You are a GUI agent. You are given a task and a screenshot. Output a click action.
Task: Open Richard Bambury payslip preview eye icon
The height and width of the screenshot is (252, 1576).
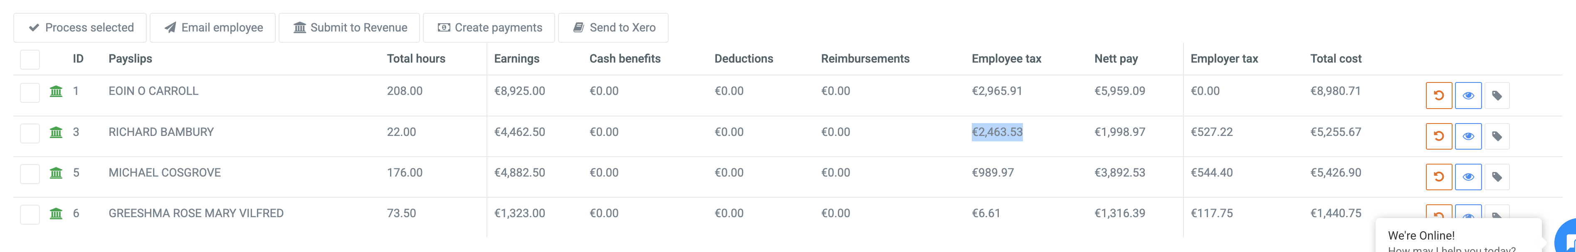coord(1468,136)
